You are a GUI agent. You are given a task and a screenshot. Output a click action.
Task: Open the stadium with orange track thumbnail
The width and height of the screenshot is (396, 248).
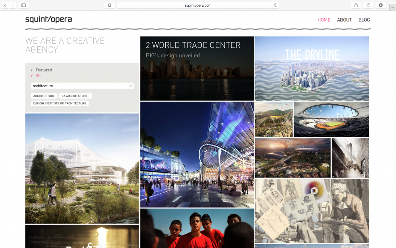(x=332, y=119)
